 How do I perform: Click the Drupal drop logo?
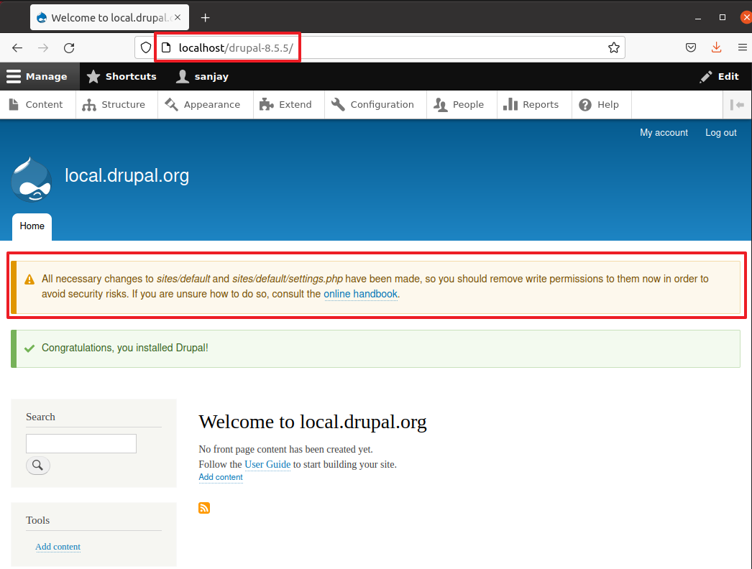(x=31, y=179)
